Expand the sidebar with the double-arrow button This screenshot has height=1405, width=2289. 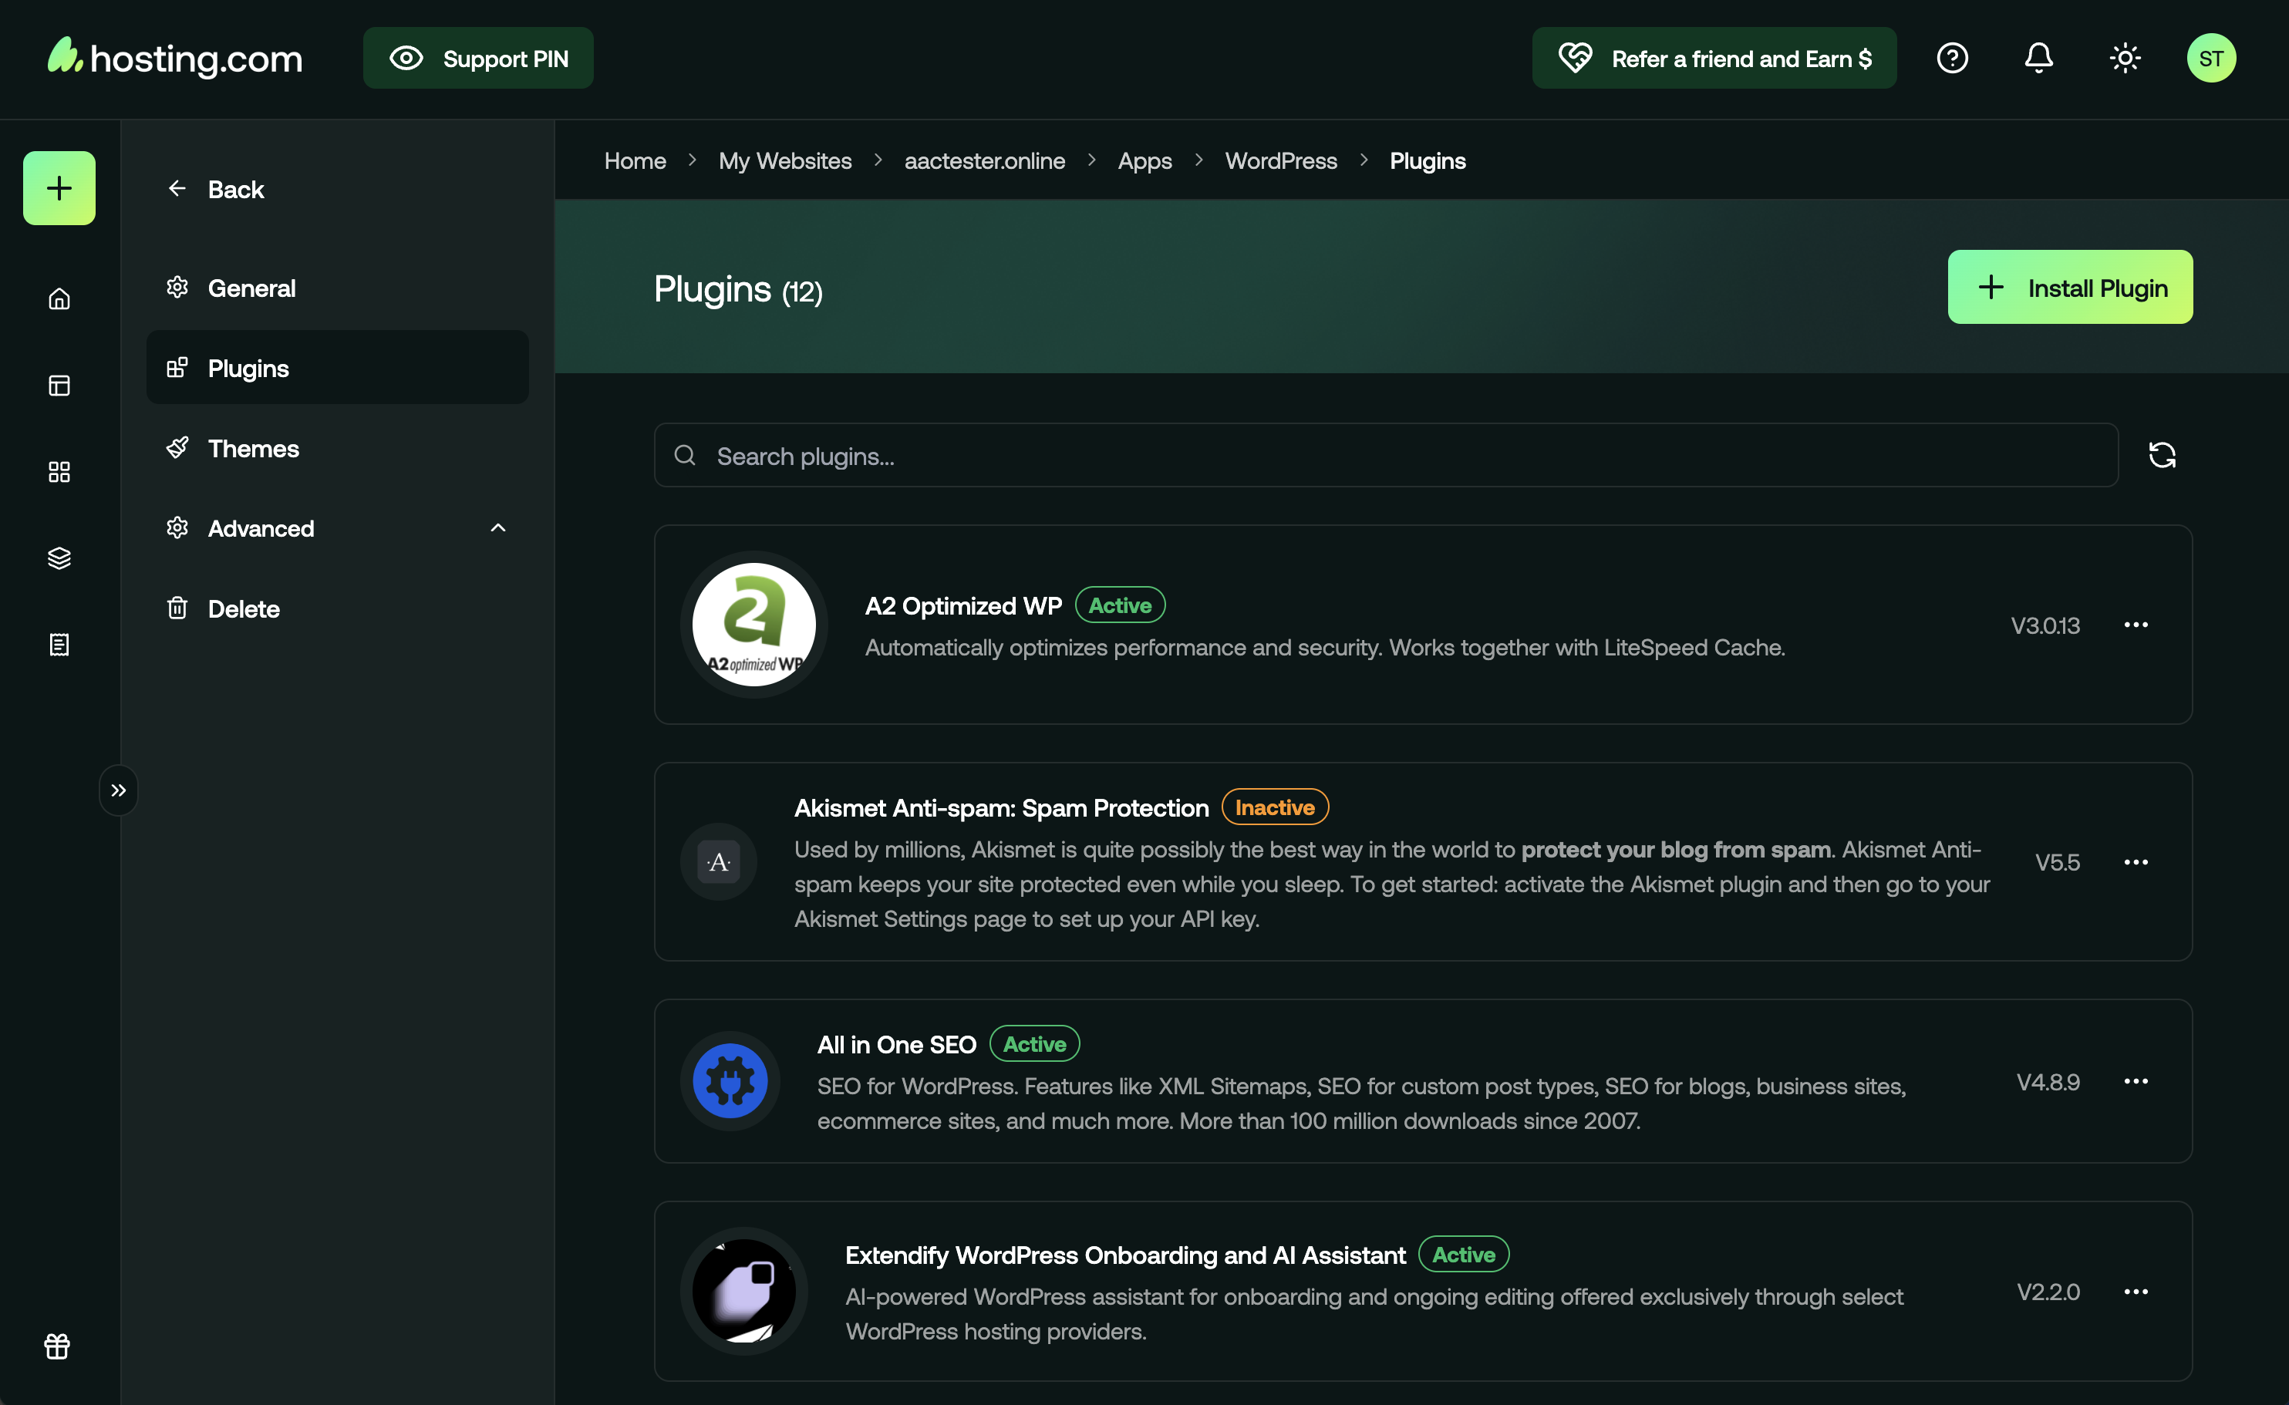point(119,789)
